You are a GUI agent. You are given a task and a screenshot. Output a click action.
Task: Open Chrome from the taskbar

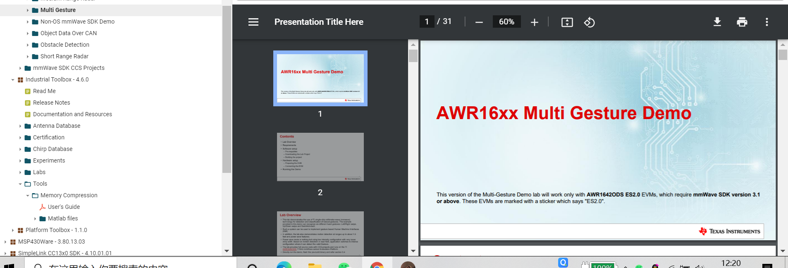tap(377, 265)
